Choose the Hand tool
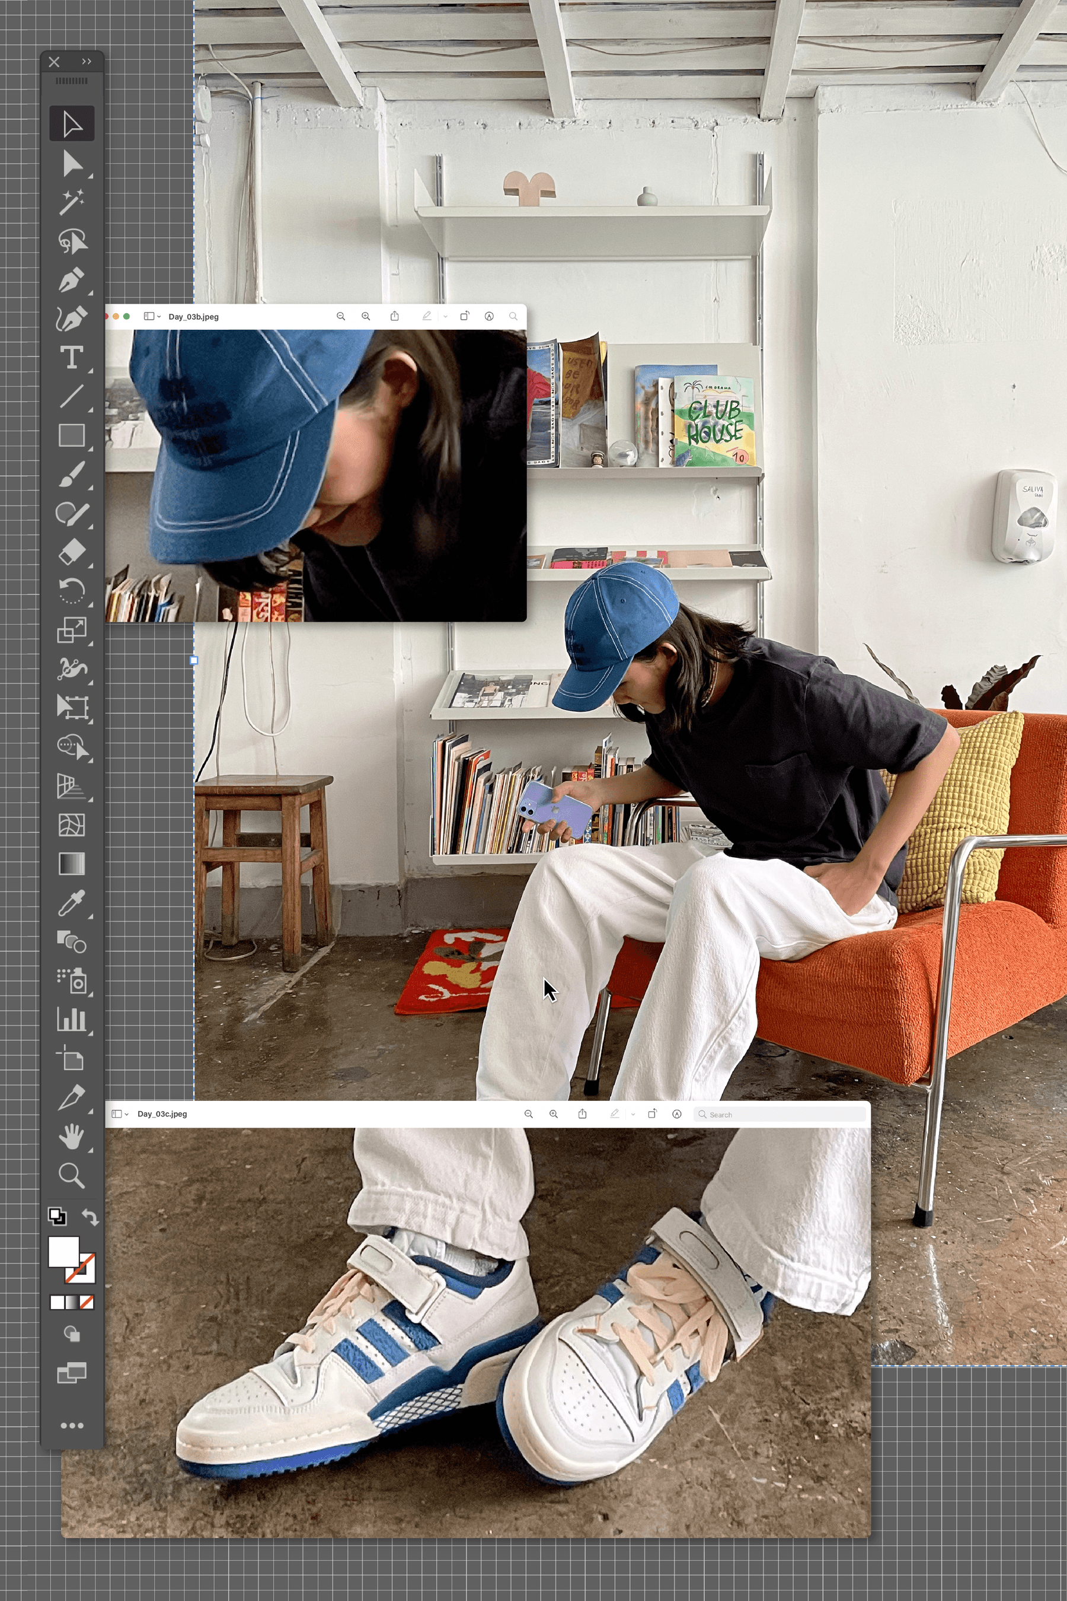The width and height of the screenshot is (1067, 1601). (x=72, y=1137)
